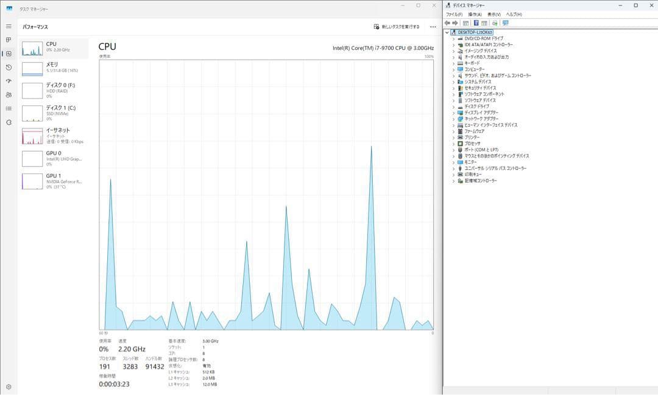Open the Processes page icon in Task Manager sidebar
The image size is (658, 395).
coord(9,40)
